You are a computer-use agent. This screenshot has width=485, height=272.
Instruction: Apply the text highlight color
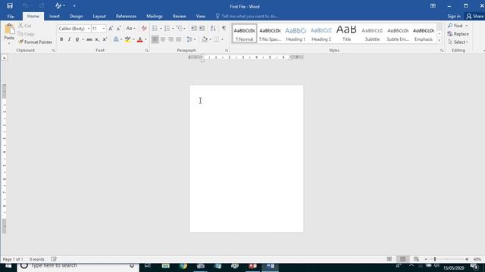tap(127, 39)
